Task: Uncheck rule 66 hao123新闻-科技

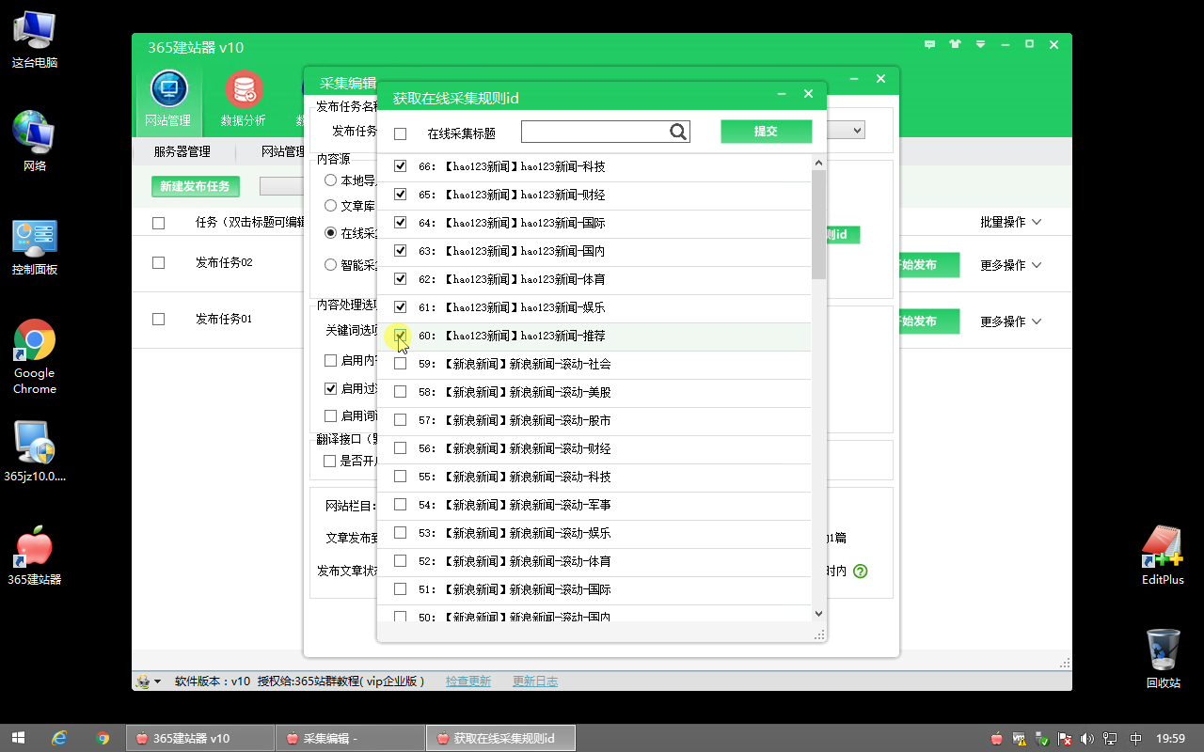Action: pos(401,166)
